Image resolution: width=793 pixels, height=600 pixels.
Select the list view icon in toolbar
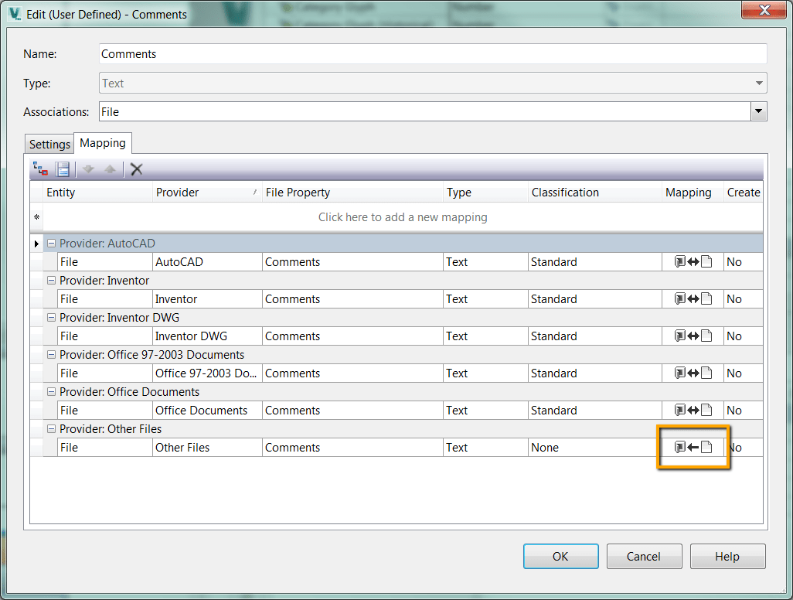click(62, 169)
